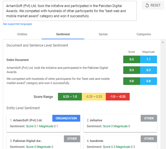Open the Categories tab
The image size is (166, 149).
[144, 34]
